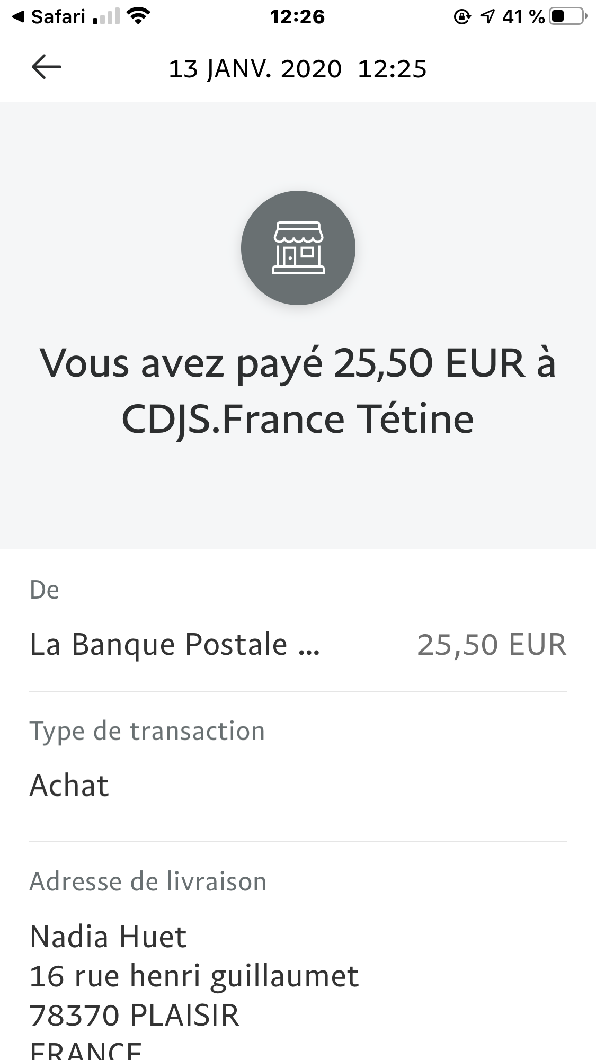Select the payment confirmation heading text
596x1060 pixels.
[x=298, y=391]
